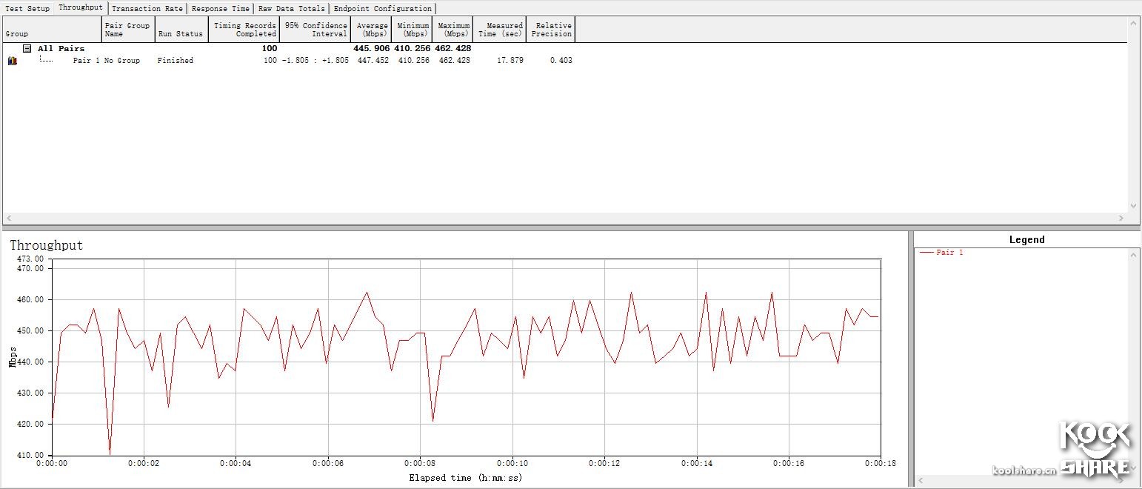The image size is (1142, 489).
Task: Click the 95% Confidence Interval header
Action: [315, 30]
